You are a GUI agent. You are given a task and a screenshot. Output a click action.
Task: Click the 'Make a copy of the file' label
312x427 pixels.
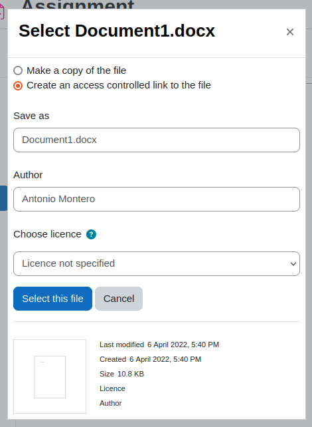coord(76,71)
